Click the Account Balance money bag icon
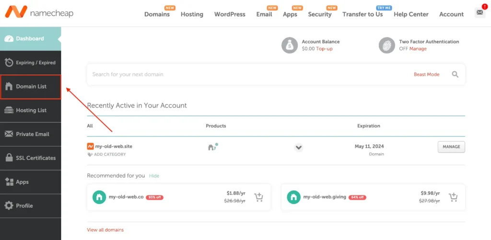The height and width of the screenshot is (240, 491). click(289, 46)
